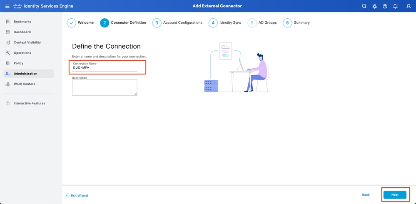Open the user account icon
416x204 pixels.
point(409,6)
